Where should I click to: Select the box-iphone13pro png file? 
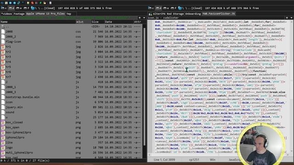71,132
